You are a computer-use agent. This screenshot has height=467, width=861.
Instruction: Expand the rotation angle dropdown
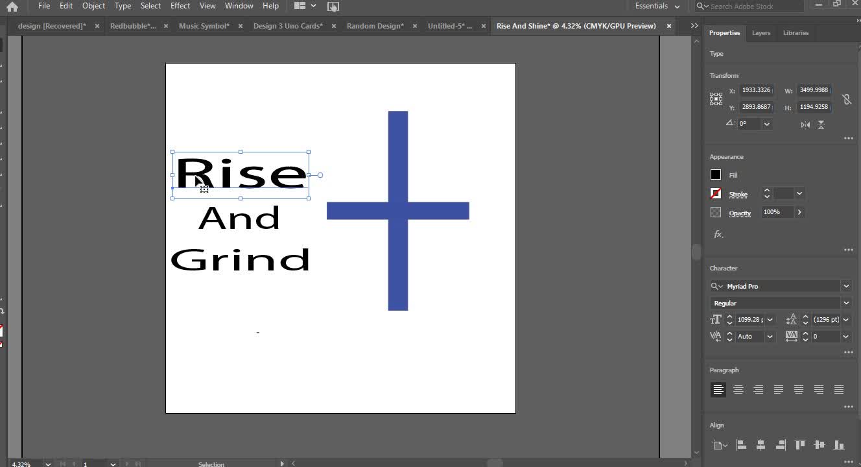tap(767, 124)
